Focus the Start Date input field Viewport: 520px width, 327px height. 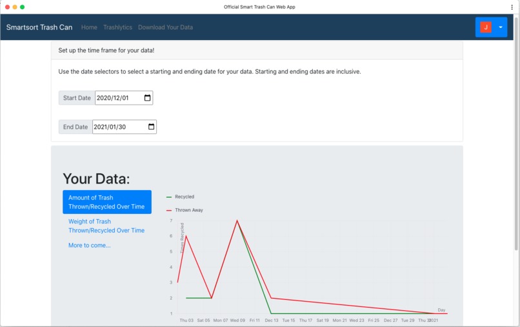tap(124, 98)
